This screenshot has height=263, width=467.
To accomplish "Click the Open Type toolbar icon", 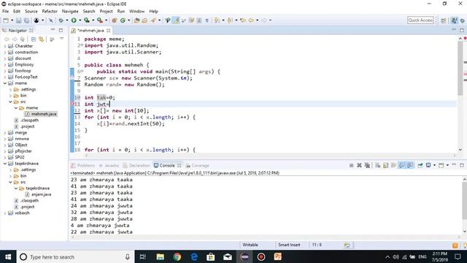I will point(136,20).
